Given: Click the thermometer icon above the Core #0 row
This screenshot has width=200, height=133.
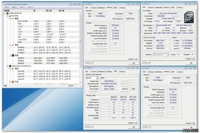Looking at the screenshot, I should tap(13, 69).
